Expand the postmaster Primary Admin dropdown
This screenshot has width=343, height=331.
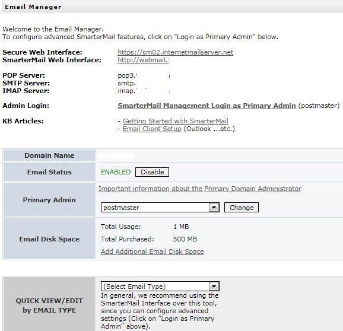[x=160, y=208]
